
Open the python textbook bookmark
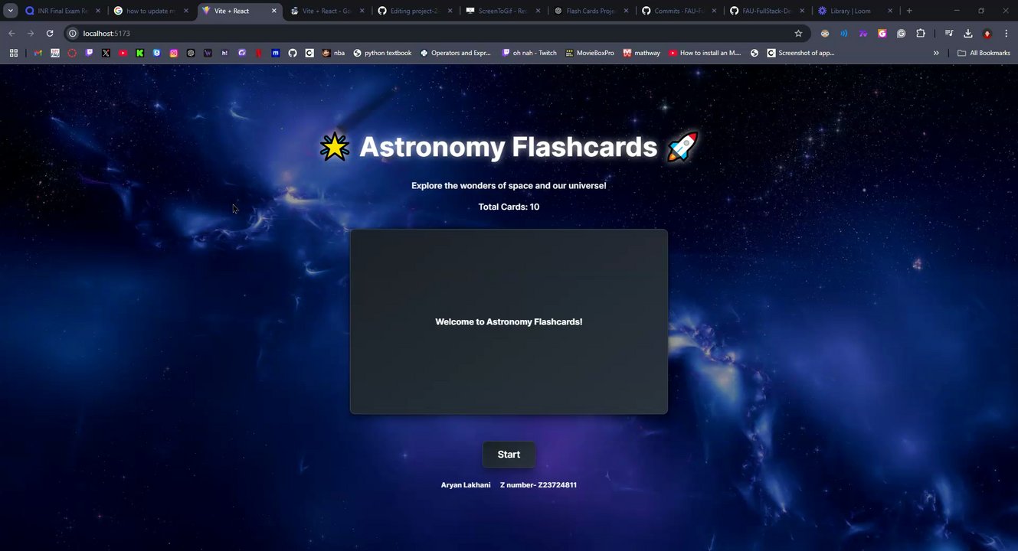click(x=382, y=53)
